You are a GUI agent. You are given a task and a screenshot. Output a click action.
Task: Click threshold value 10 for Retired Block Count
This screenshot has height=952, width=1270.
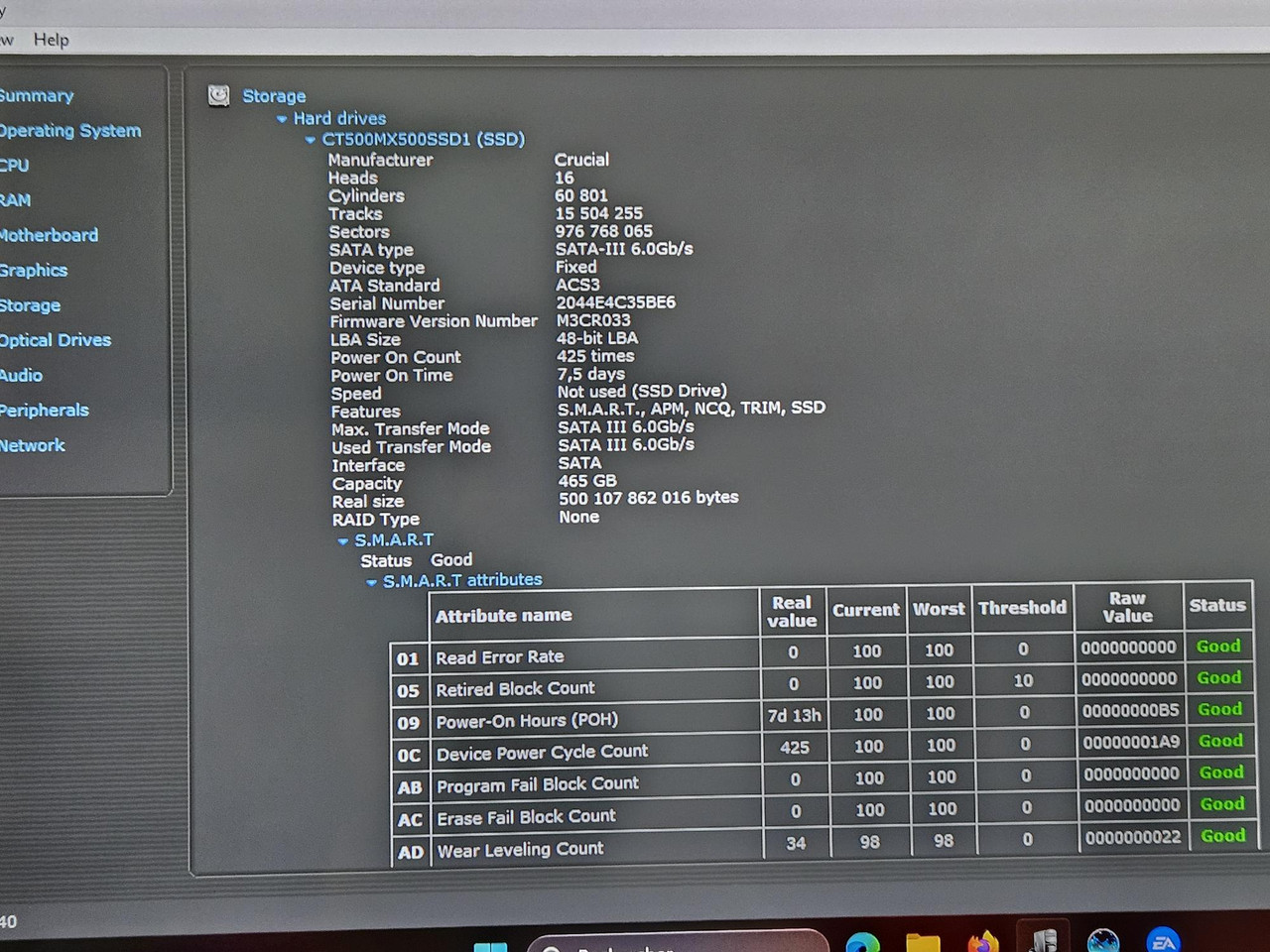click(x=1023, y=681)
